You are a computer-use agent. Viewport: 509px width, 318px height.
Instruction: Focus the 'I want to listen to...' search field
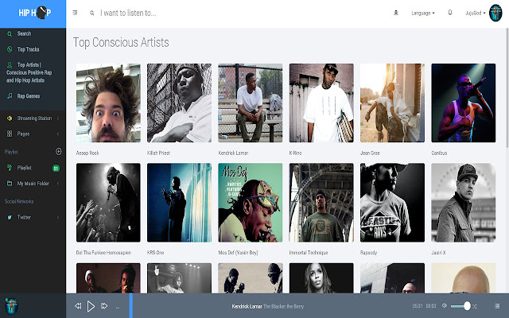pyautogui.click(x=128, y=13)
